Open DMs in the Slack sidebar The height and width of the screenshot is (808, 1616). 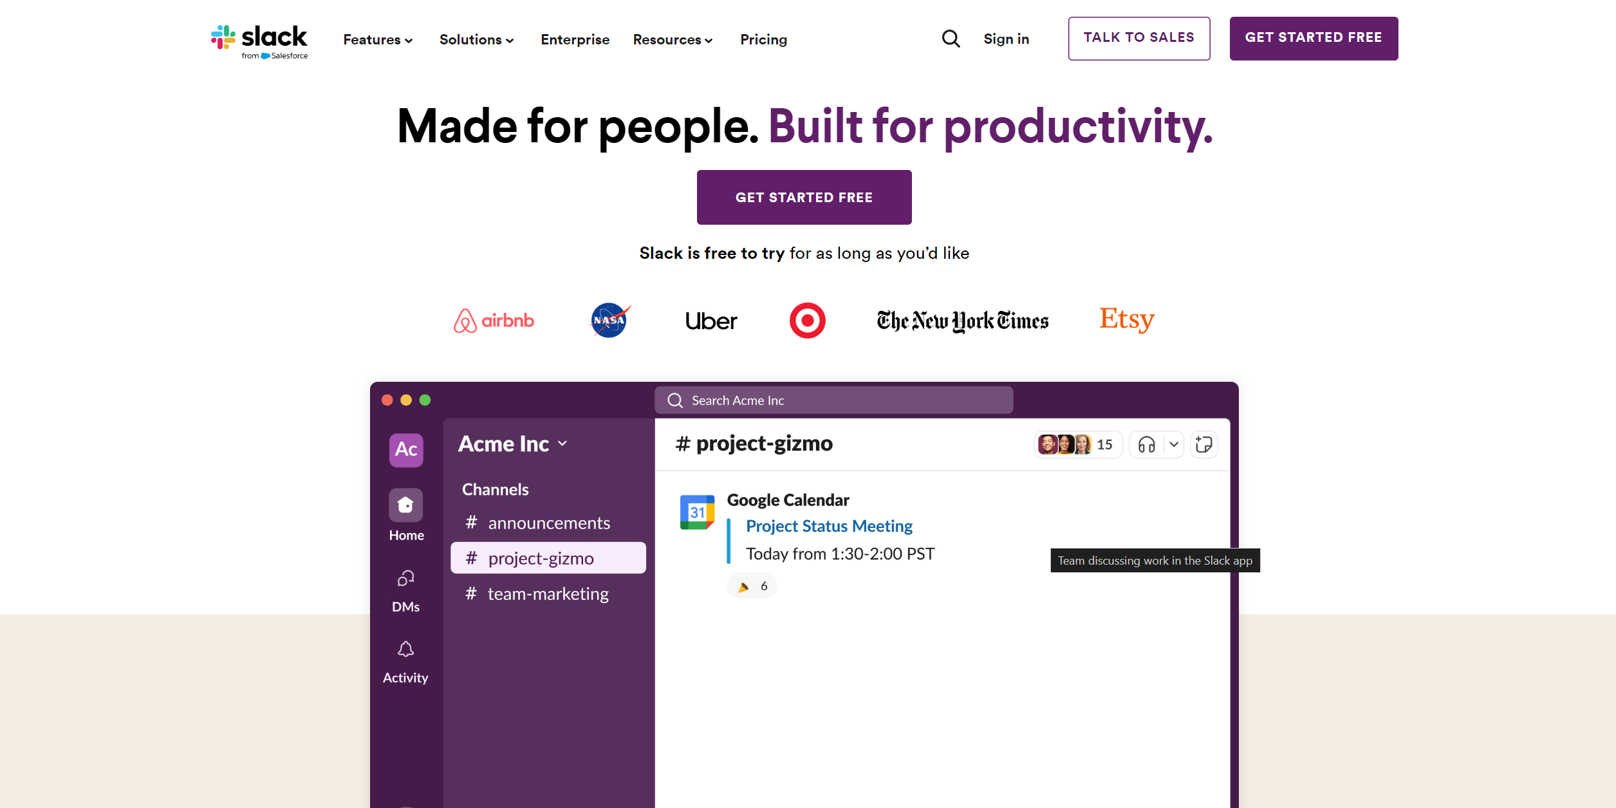(x=405, y=590)
